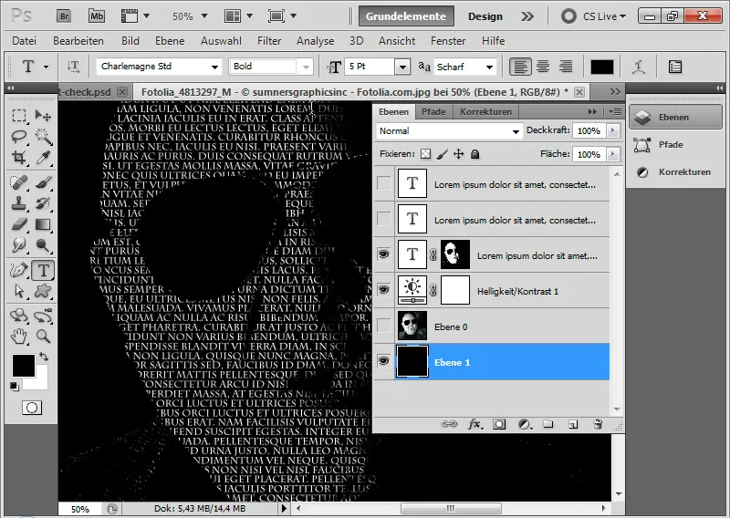
Task: Select the History Brush tool
Action: tap(43, 203)
